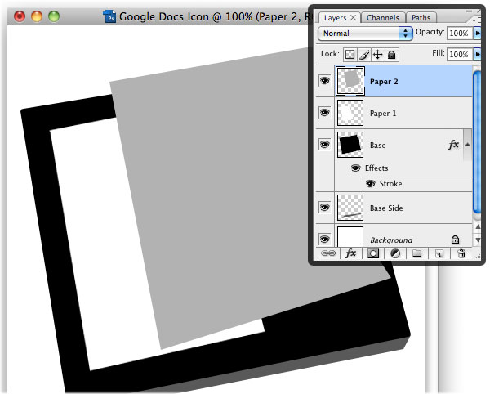
Task: Click the Effects label under Base
Action: [376, 168]
